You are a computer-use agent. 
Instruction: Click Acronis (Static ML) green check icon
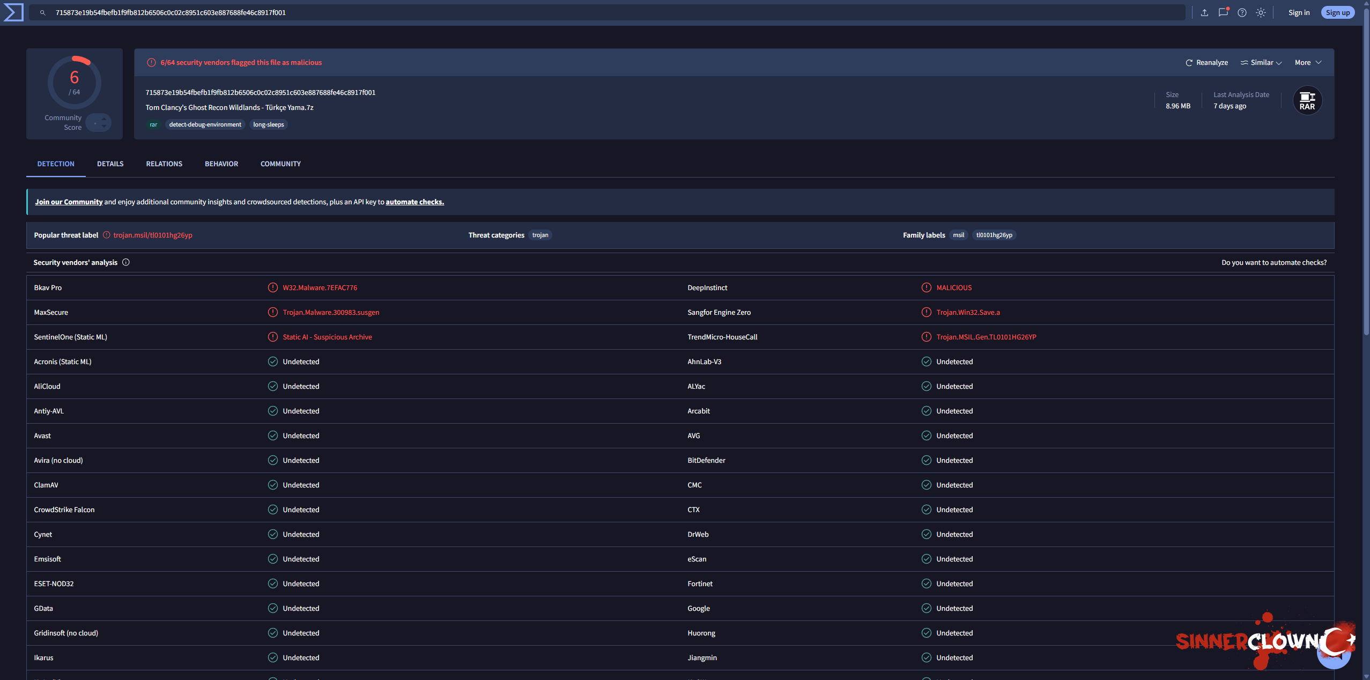pos(273,361)
